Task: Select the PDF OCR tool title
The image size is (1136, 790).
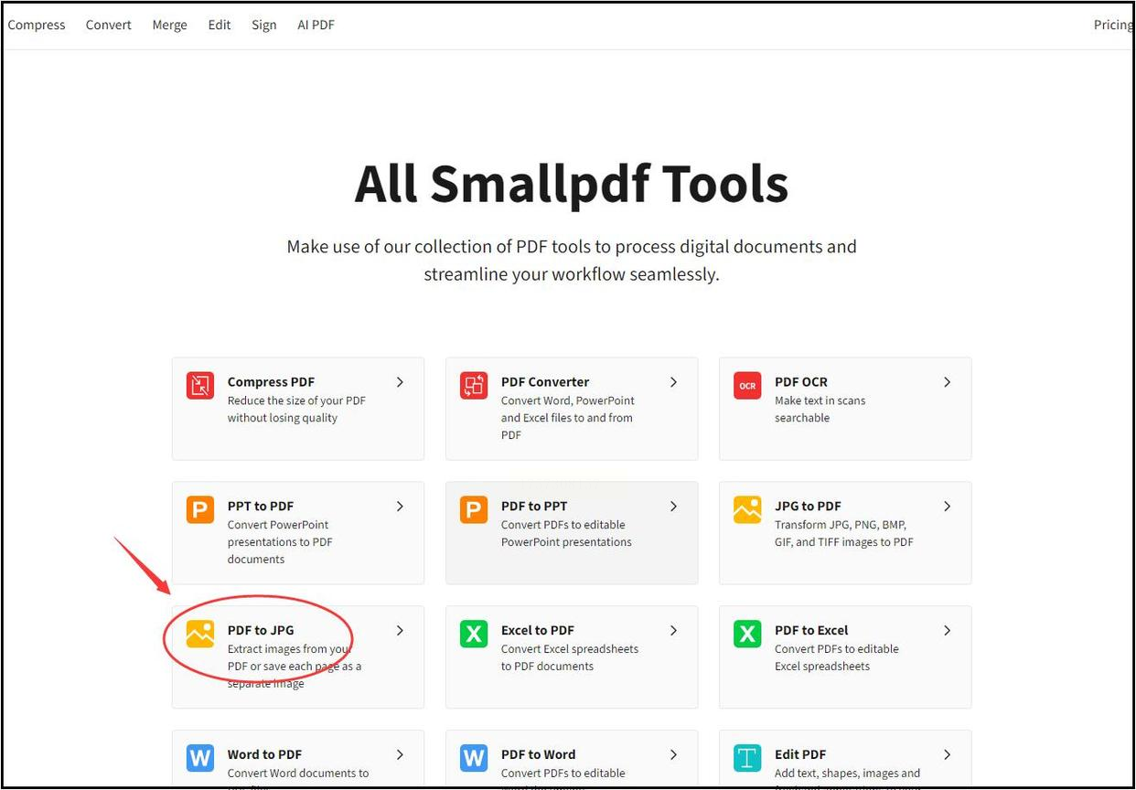Action: 801,382
